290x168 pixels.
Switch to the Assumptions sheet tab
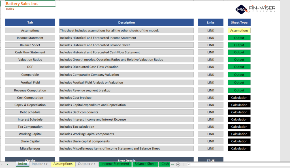(63, 164)
